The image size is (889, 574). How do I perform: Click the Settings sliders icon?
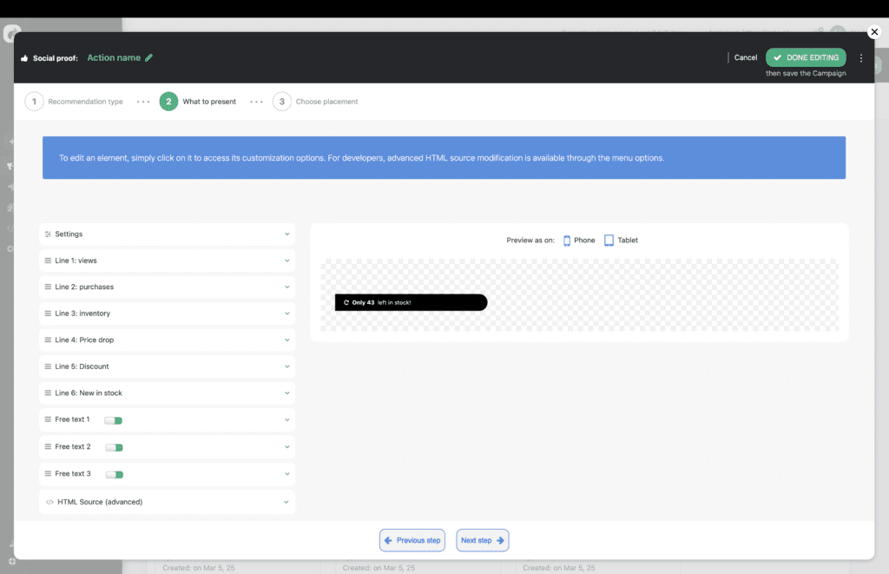point(48,234)
